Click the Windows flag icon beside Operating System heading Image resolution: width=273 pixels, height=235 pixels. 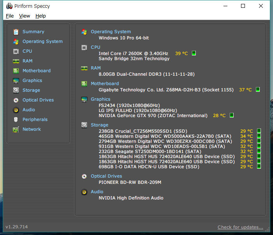[84, 32]
